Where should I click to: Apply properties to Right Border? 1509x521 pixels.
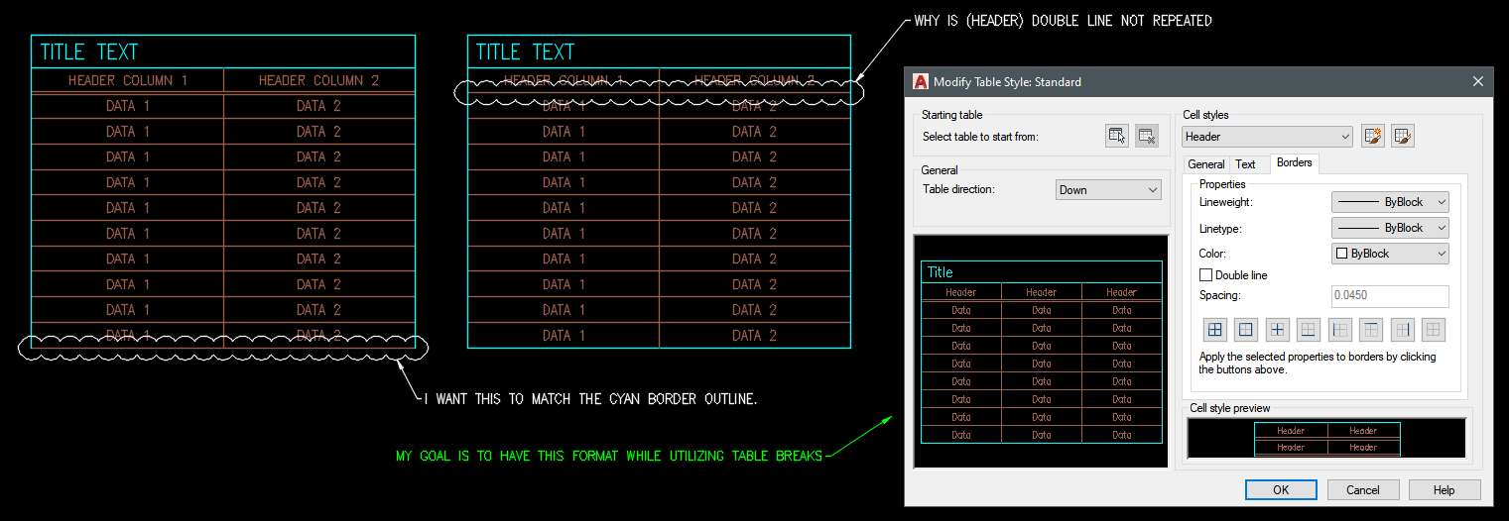1402,330
